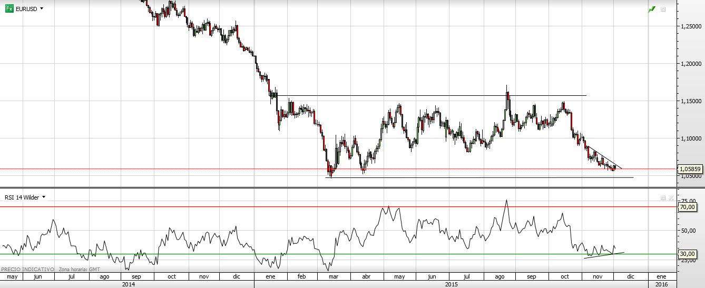Click the 'feb' 2015 month label

[302, 276]
